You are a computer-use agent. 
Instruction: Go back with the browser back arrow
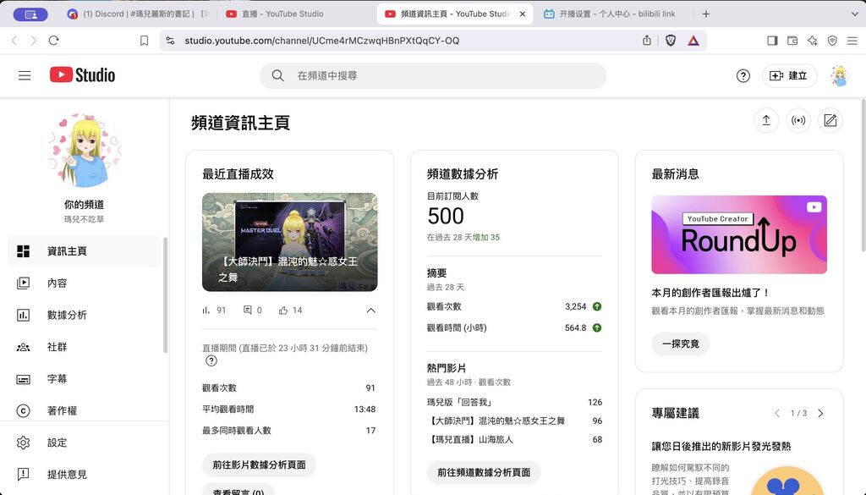pos(14,41)
